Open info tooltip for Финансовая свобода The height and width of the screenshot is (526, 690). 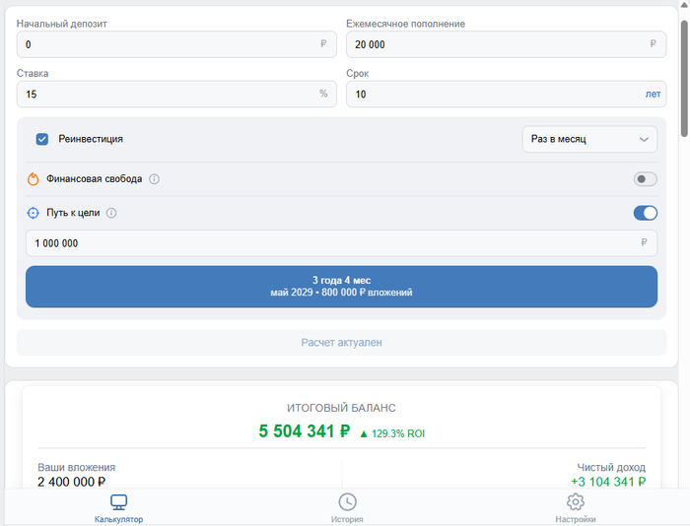point(155,179)
